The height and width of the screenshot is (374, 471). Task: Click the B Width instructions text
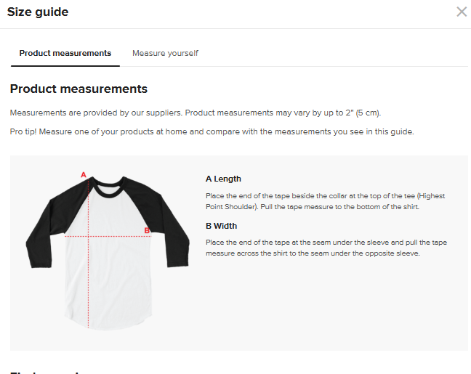326,248
